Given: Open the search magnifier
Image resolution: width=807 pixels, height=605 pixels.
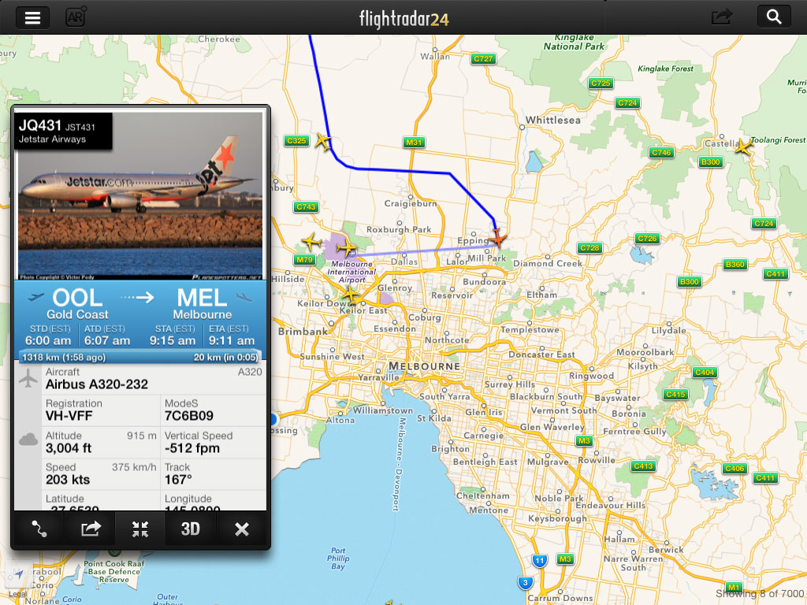Looking at the screenshot, I should coord(774,17).
